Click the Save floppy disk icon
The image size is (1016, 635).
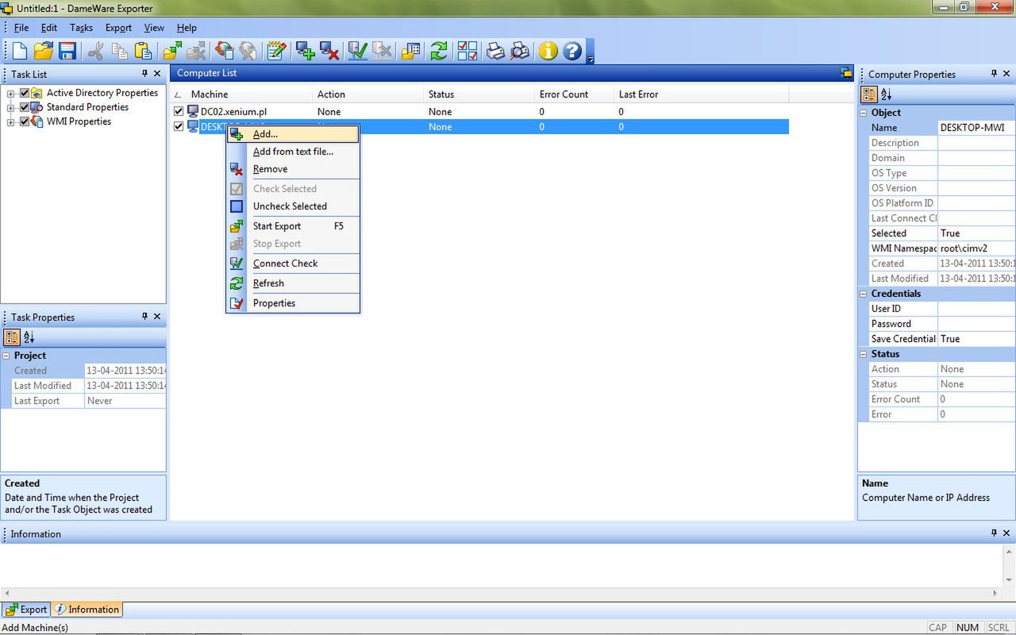[67, 51]
